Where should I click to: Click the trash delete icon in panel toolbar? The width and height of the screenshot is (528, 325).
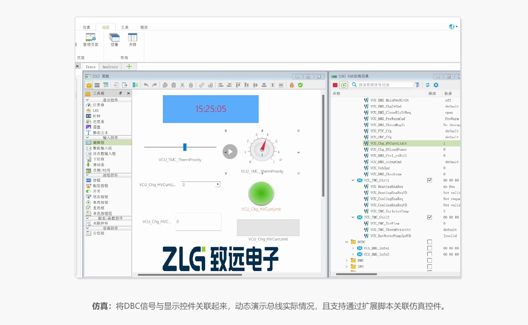(x=191, y=85)
